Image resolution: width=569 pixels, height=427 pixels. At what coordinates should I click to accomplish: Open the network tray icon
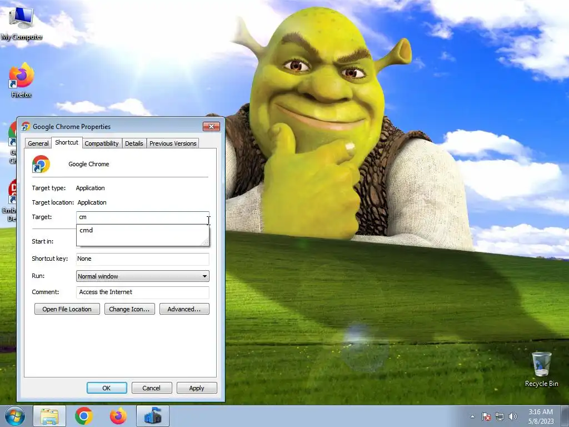click(500, 416)
